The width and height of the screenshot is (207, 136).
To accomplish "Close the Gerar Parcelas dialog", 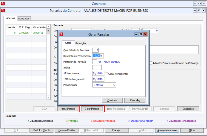I will pos(145,35).
